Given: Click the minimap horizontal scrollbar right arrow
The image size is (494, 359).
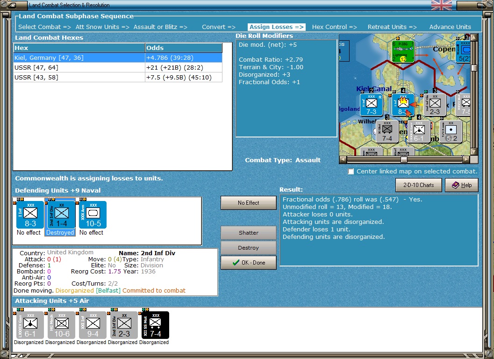Looking at the screenshot, I should [466, 159].
